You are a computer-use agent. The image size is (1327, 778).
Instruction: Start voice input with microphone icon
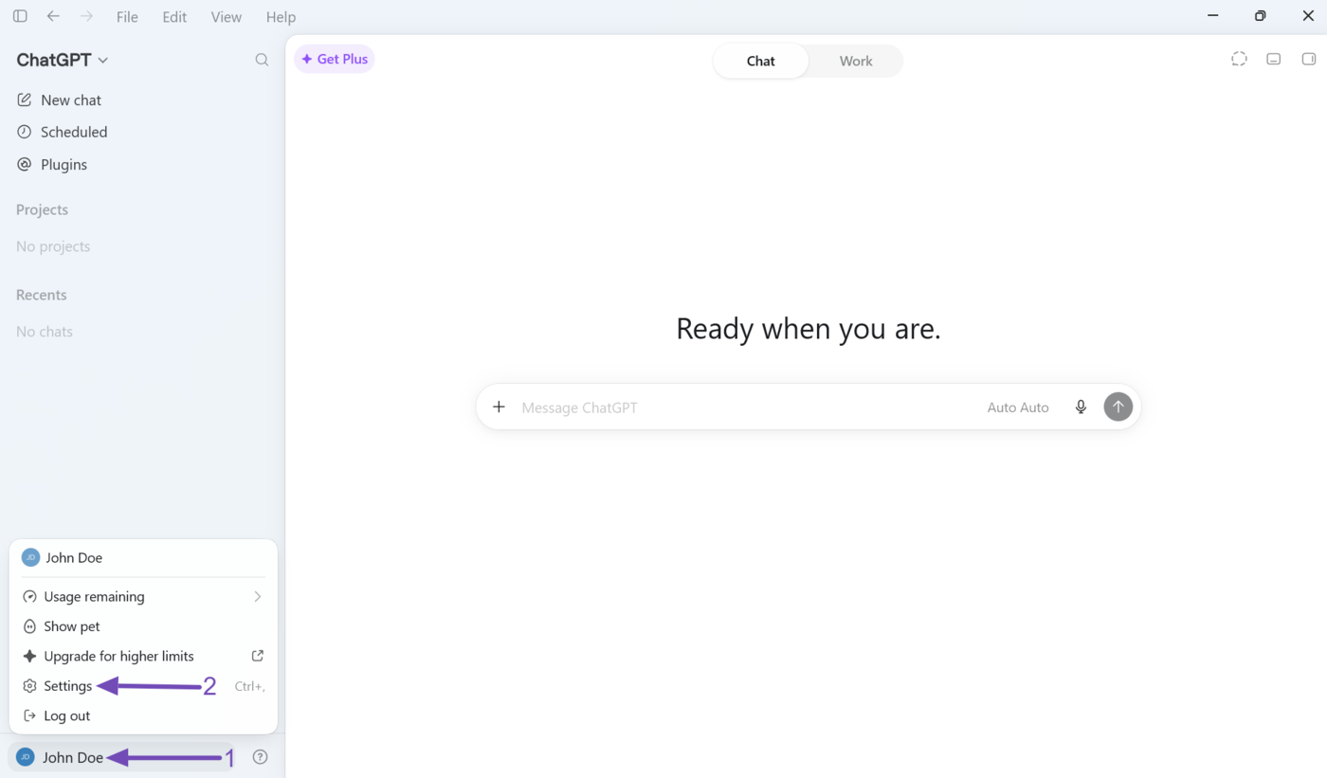tap(1081, 407)
